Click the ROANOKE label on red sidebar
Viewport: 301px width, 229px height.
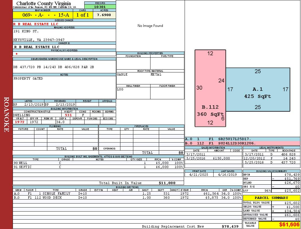pos(6,114)
